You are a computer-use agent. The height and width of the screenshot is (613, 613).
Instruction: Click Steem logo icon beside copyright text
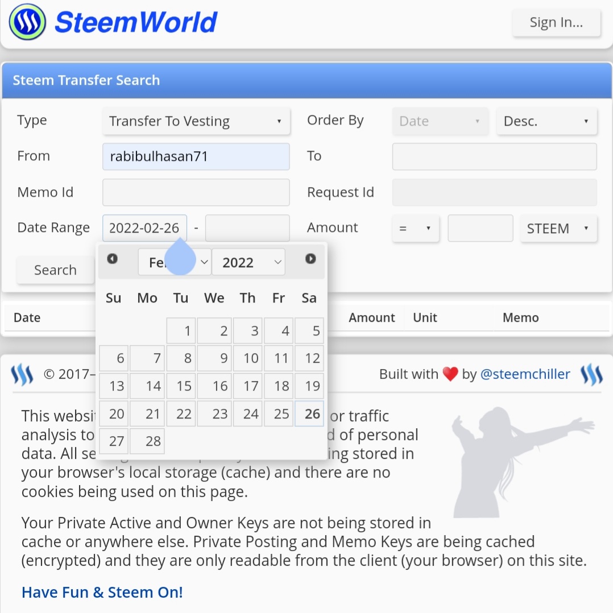pyautogui.click(x=22, y=375)
